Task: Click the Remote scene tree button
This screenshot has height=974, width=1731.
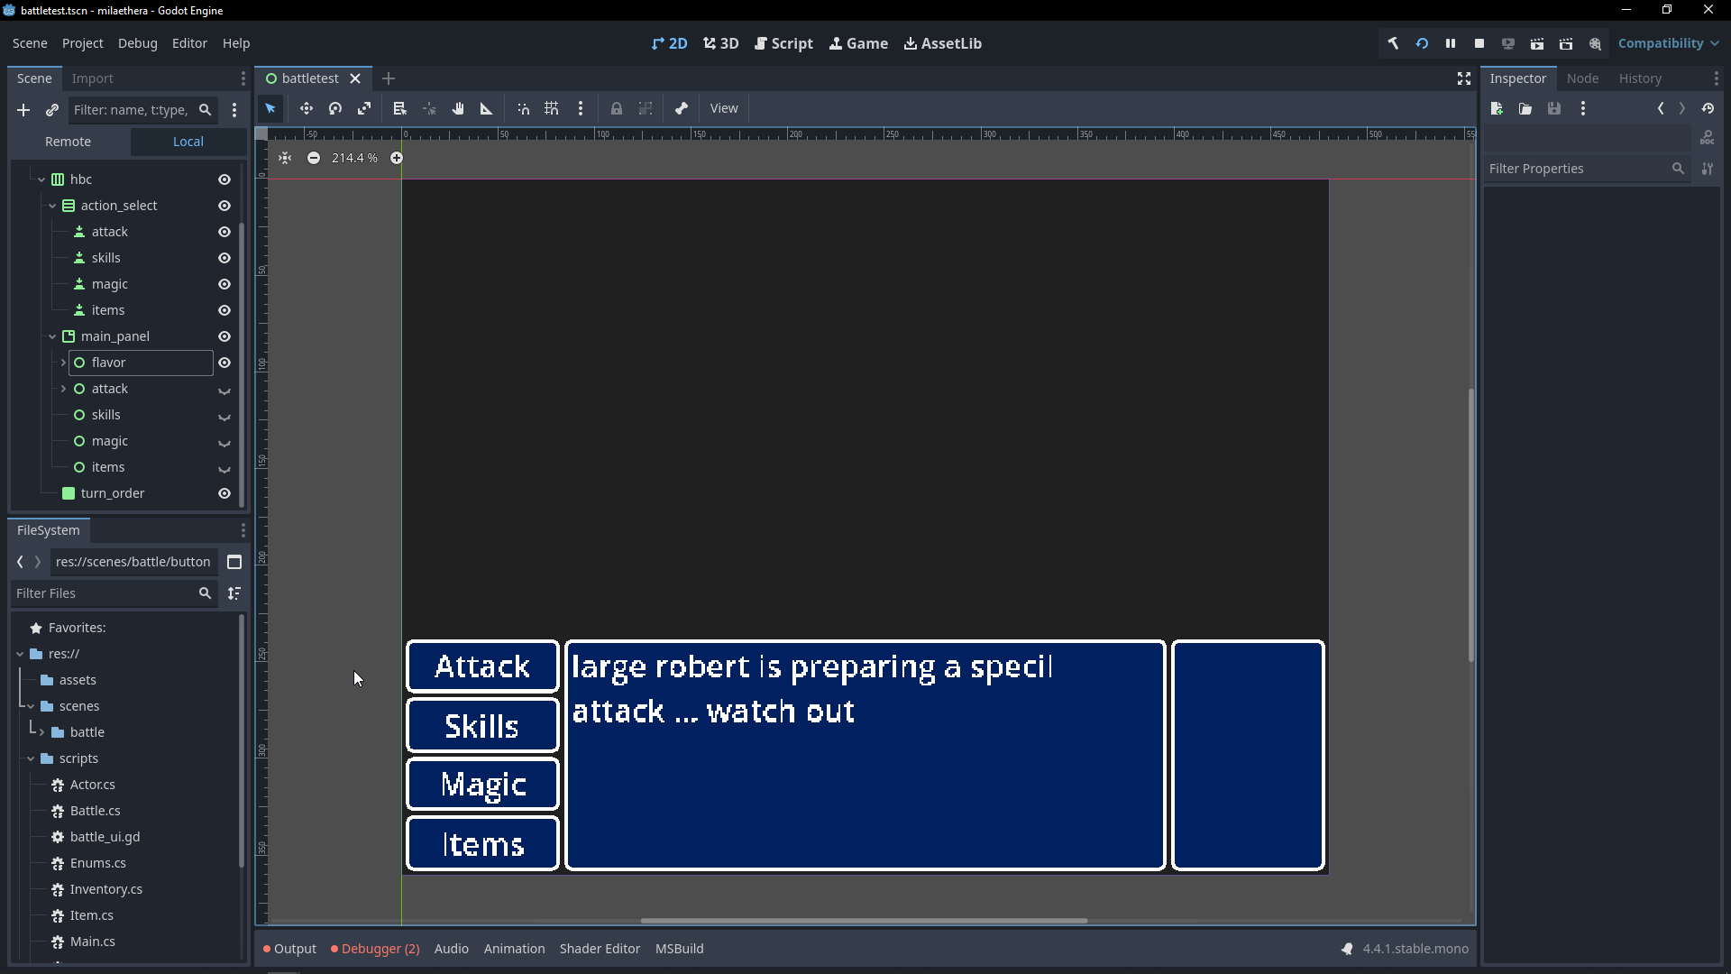Action: [x=69, y=142]
